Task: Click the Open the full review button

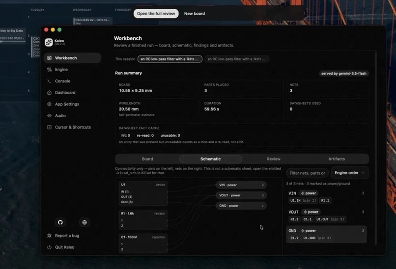Action: (156, 14)
